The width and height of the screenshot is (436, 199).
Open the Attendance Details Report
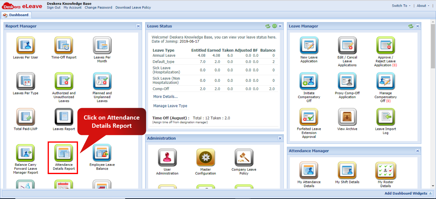pos(64,153)
